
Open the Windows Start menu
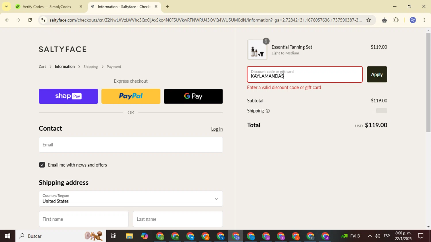pos(7,236)
